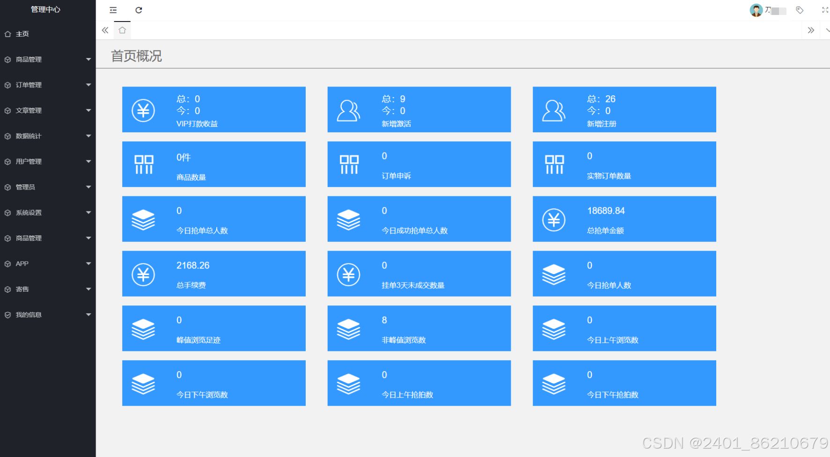Image resolution: width=830 pixels, height=457 pixels.
Task: Click the 主页 home icon in sidebar
Action: (x=7, y=34)
